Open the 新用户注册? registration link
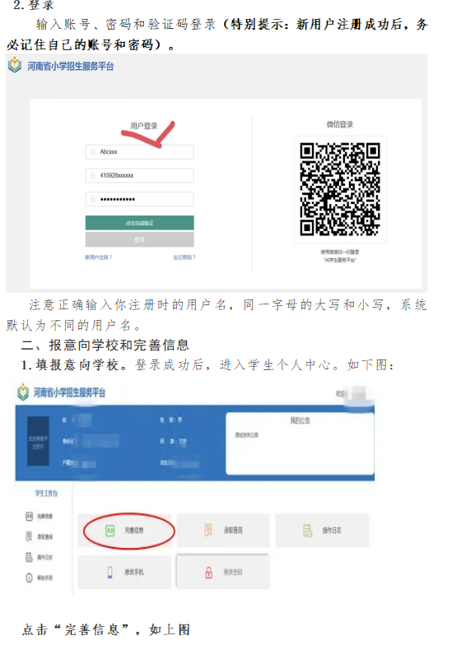Image resolution: width=475 pixels, height=654 pixels. click(99, 257)
